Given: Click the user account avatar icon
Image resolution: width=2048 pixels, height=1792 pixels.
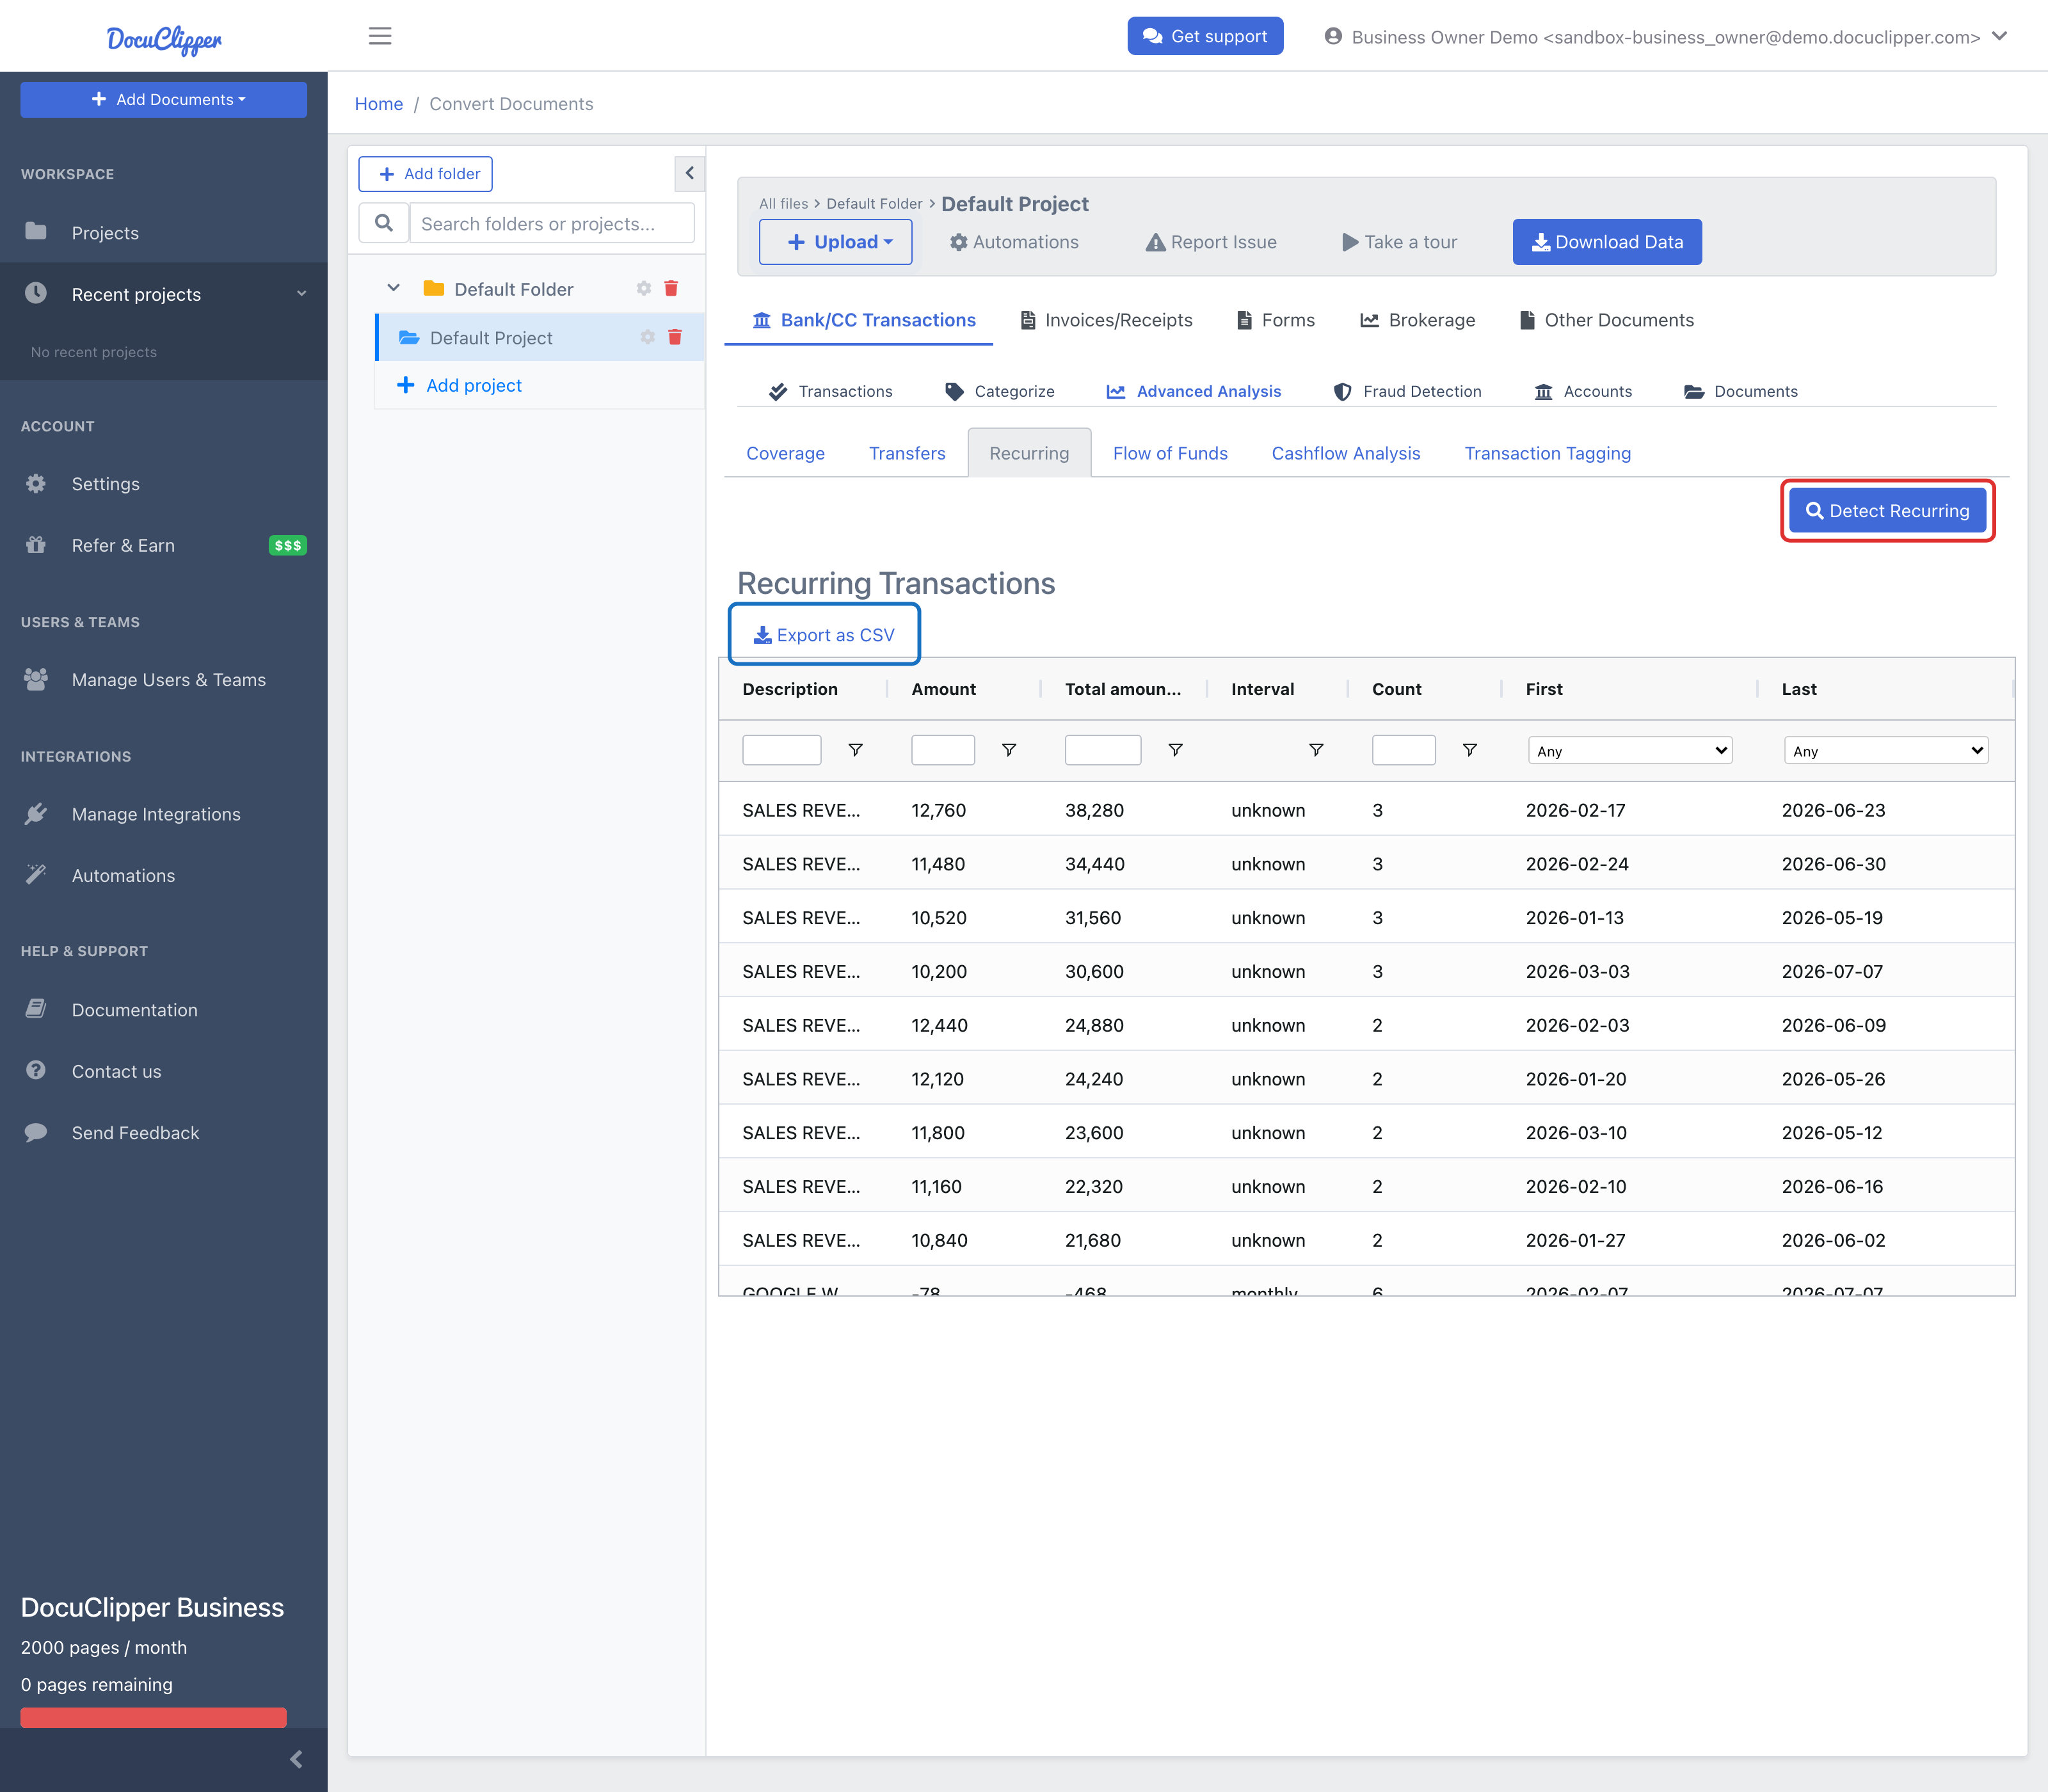Looking at the screenshot, I should click(x=1333, y=36).
